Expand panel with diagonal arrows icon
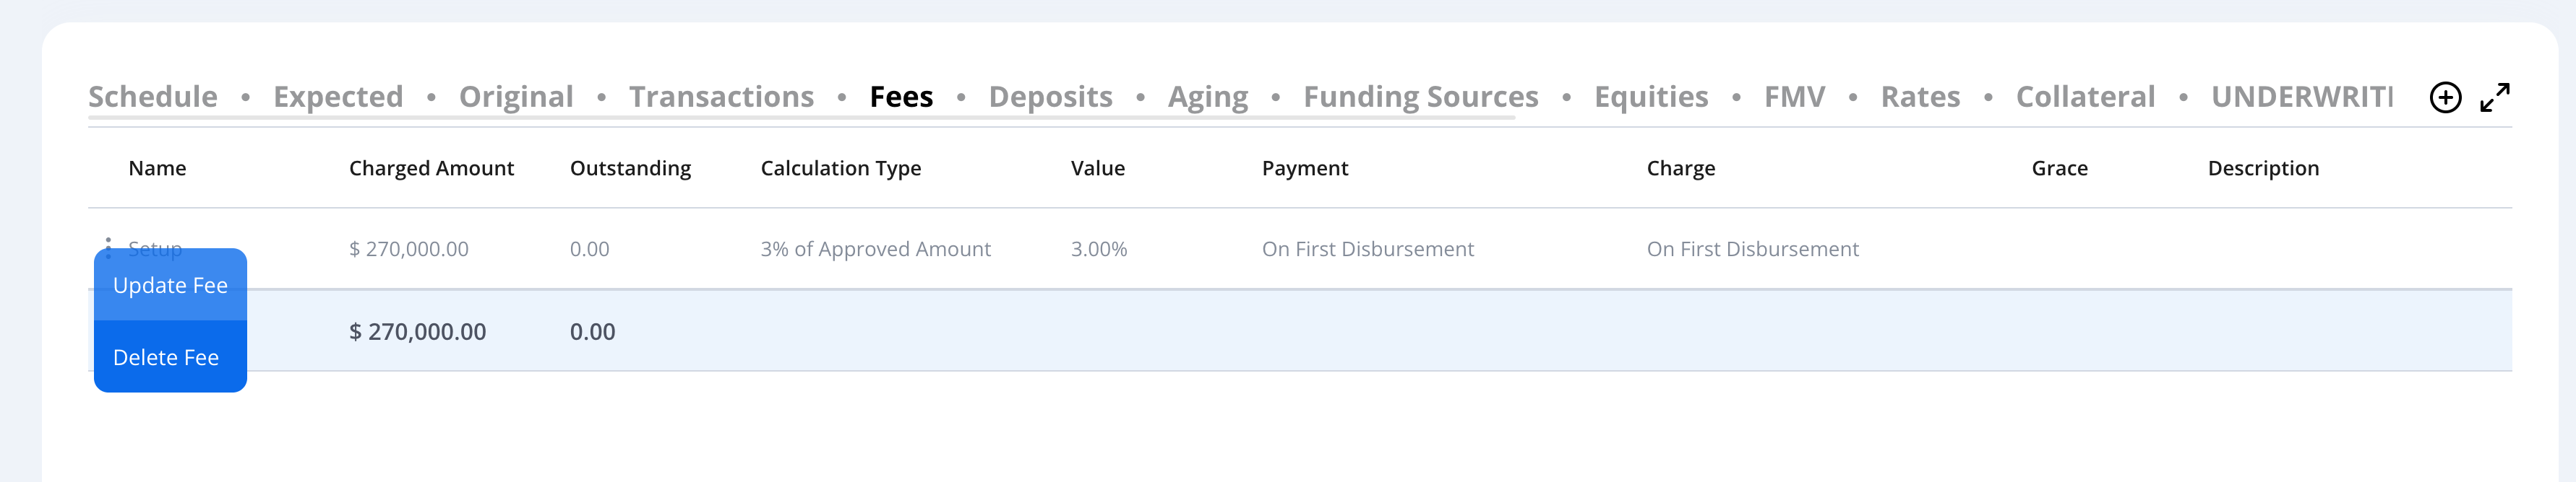The image size is (2576, 482). 2495,98
